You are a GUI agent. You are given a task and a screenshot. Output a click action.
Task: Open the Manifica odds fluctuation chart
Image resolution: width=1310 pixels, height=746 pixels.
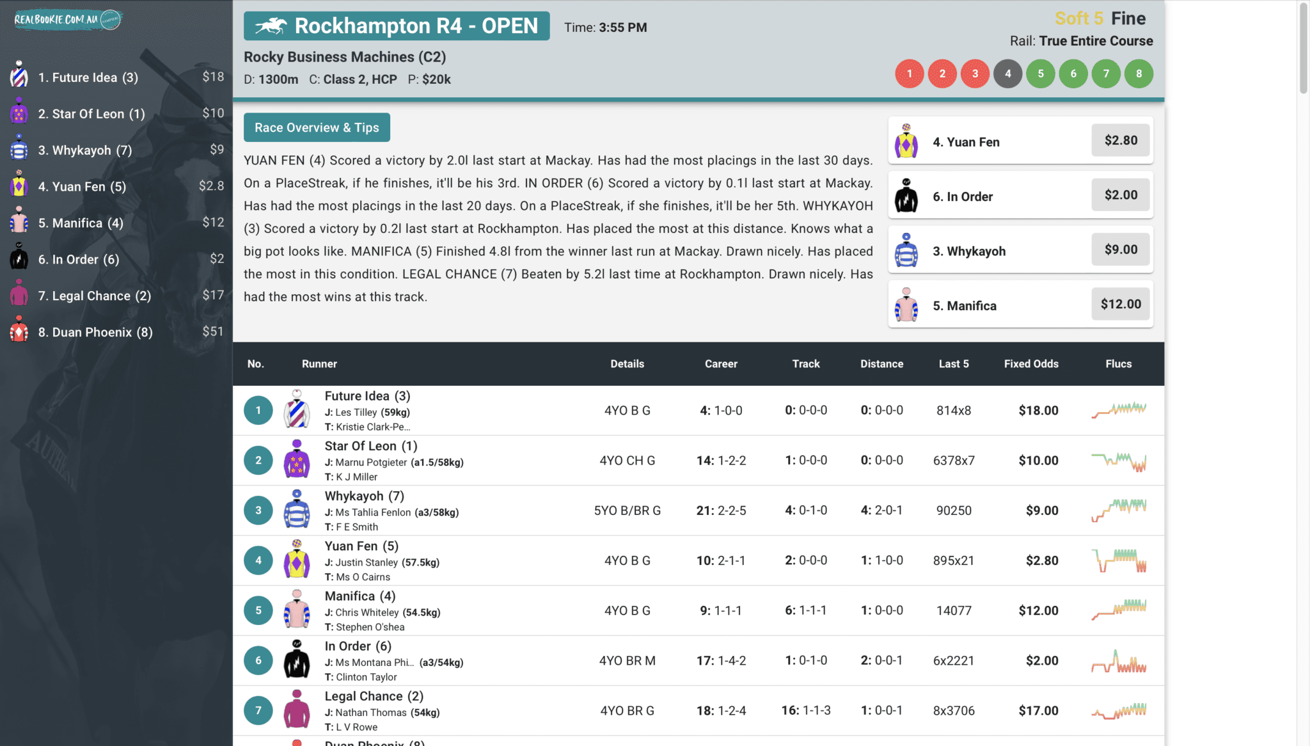pos(1119,610)
